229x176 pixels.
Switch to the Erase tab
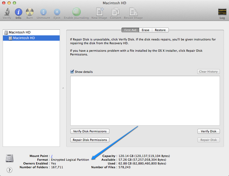146,30
